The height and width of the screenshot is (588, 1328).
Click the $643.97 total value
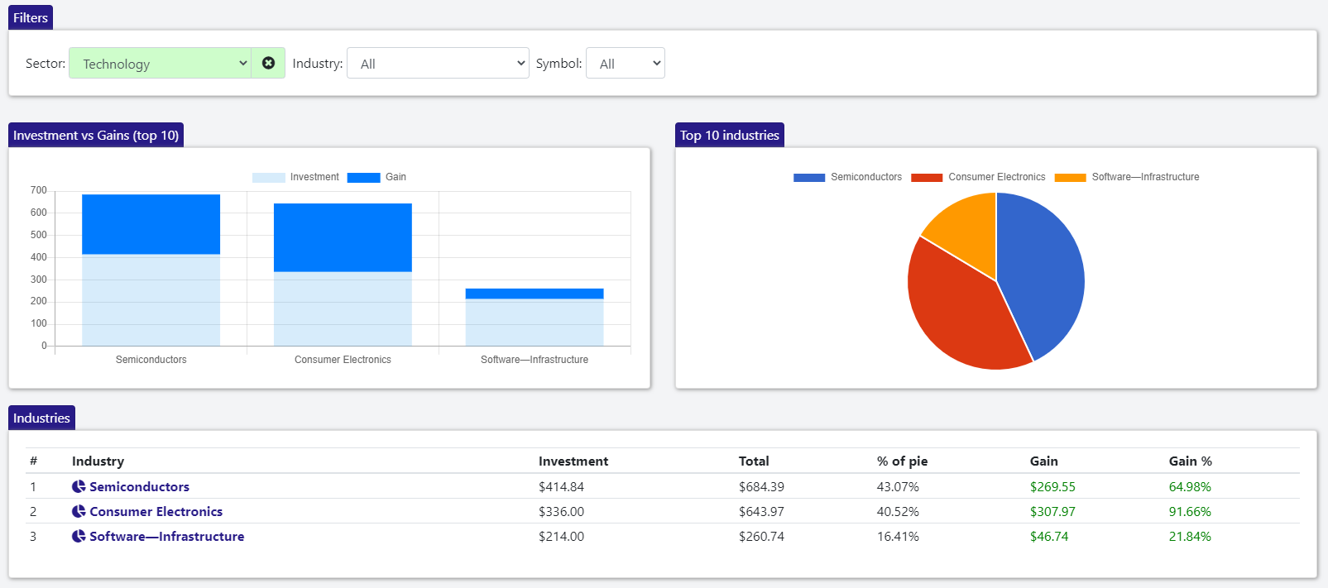tap(761, 511)
